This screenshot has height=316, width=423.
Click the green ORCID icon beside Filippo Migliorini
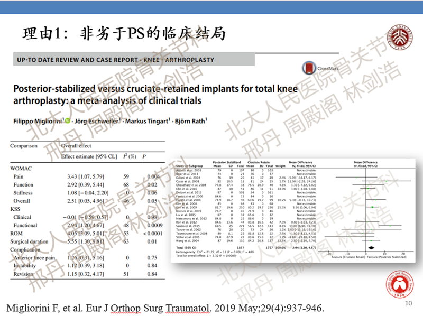coord(67,120)
